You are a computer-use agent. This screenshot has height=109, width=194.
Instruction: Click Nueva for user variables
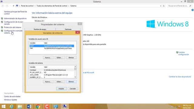[48, 58]
